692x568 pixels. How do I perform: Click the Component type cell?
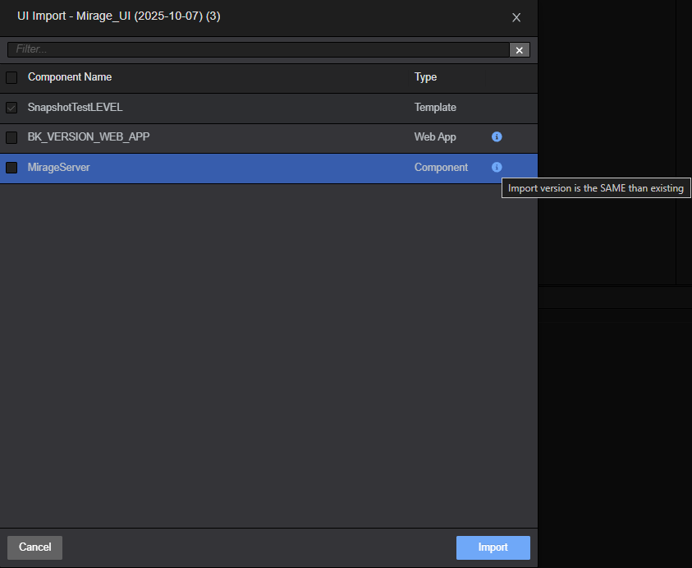coord(441,168)
